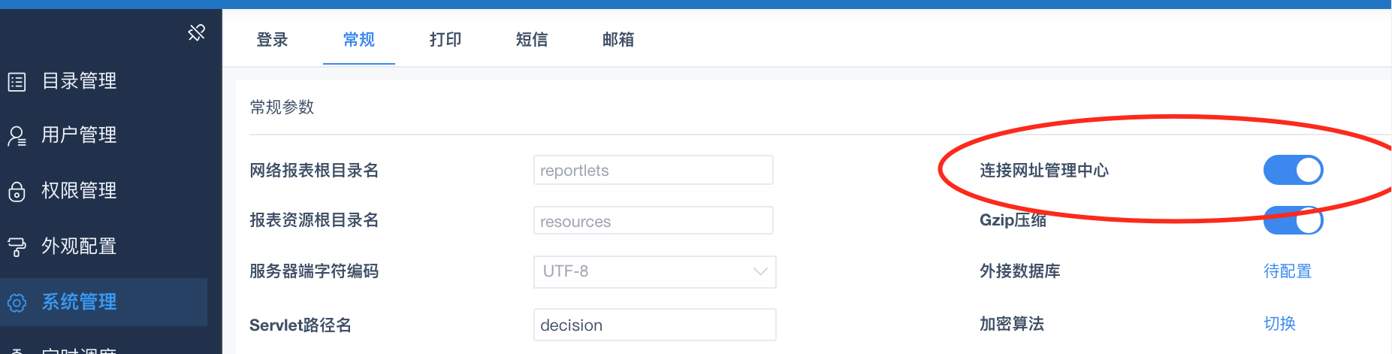The image size is (1392, 354).
Task: Click the 切换 link for 加密算法
Action: (x=1279, y=324)
